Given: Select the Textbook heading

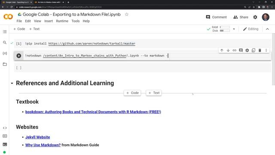Looking at the screenshot, I should coord(27,102).
